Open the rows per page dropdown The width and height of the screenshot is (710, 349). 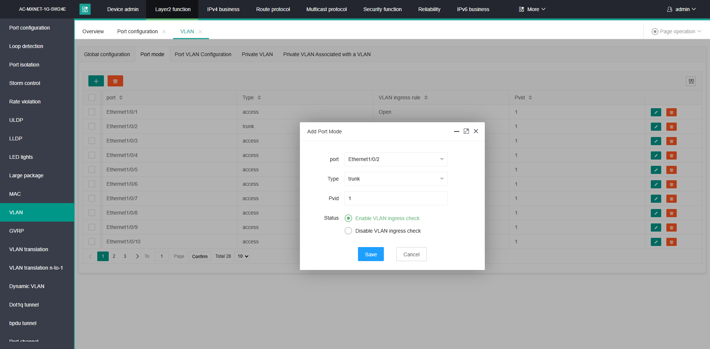coord(243,256)
